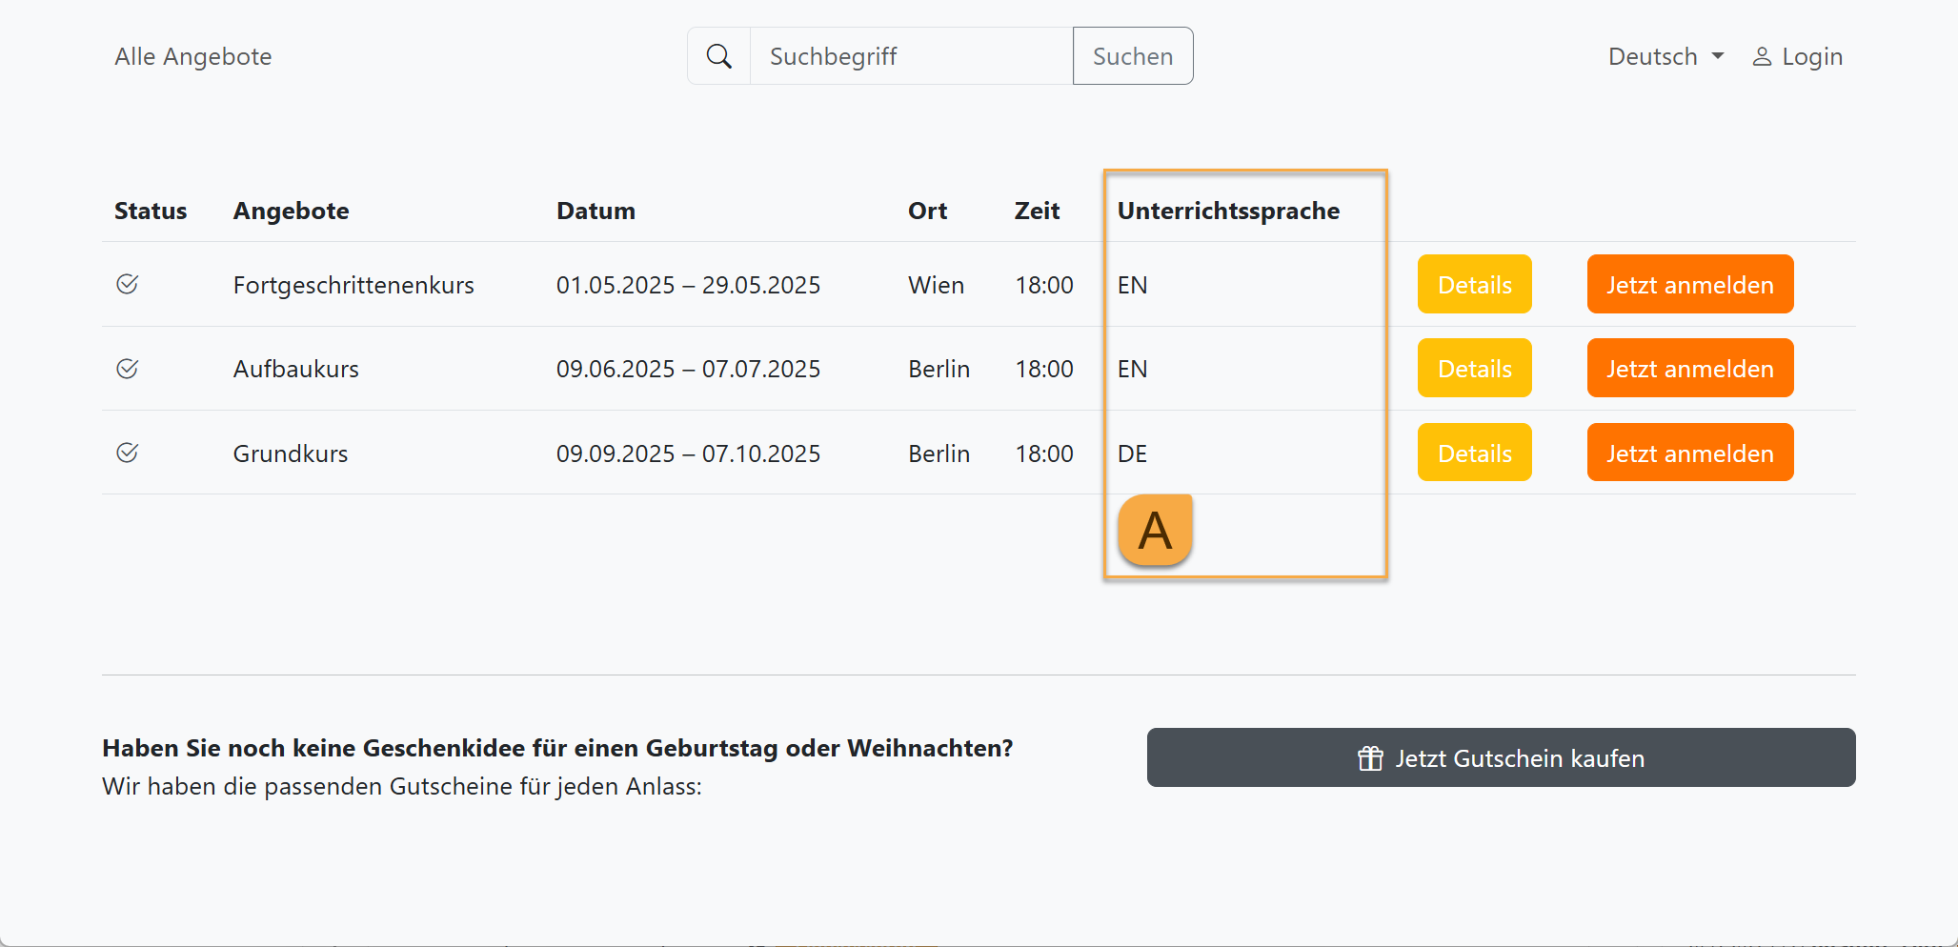The height and width of the screenshot is (947, 1958).
Task: Click the status checkmark for Grundkurs
Action: coord(128,453)
